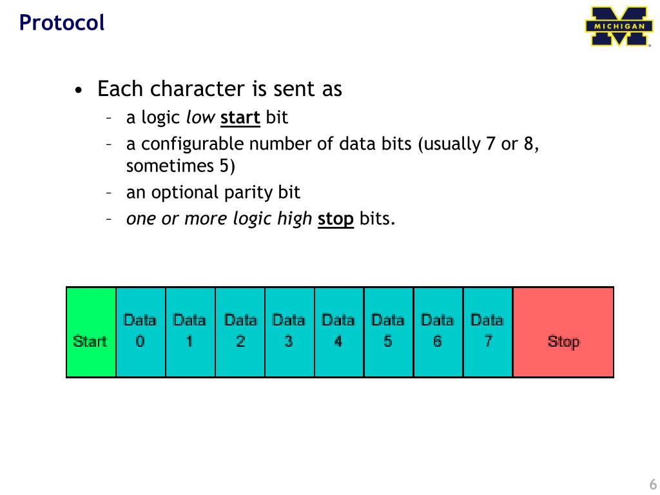Image resolution: width=660 pixels, height=495 pixels.
Task: Click the underlined word start
Action: pyautogui.click(x=240, y=117)
